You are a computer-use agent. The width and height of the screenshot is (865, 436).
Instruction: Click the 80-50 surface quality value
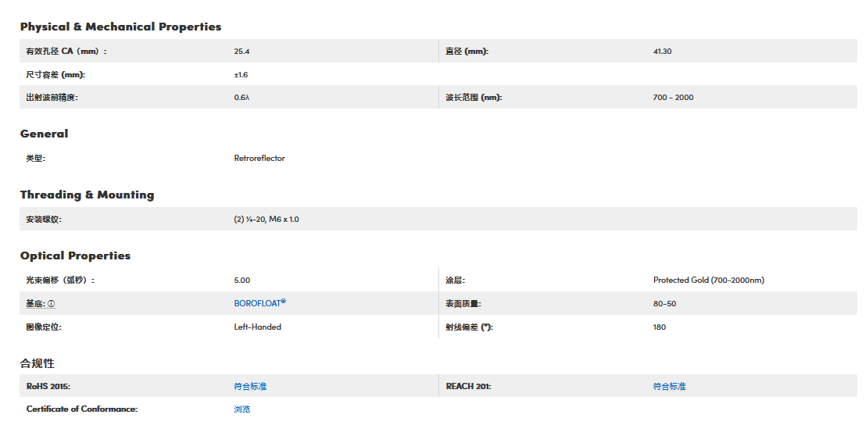(x=664, y=303)
